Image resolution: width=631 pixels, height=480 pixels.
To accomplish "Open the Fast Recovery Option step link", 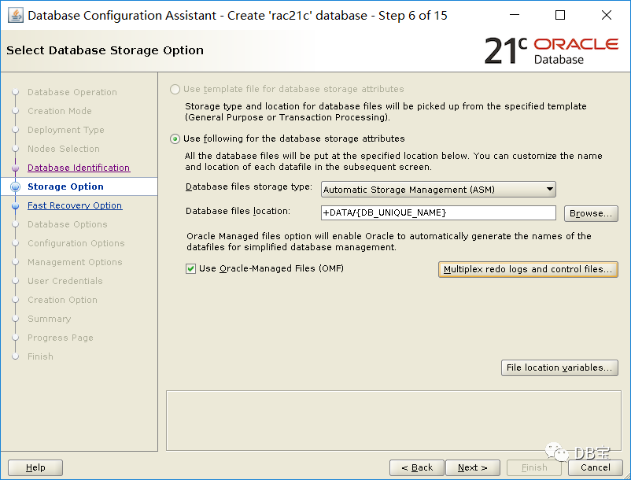I will click(75, 205).
